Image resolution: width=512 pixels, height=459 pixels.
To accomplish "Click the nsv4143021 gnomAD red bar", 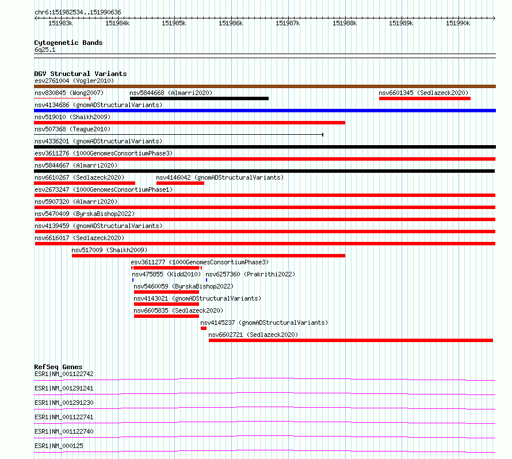I will point(166,304).
